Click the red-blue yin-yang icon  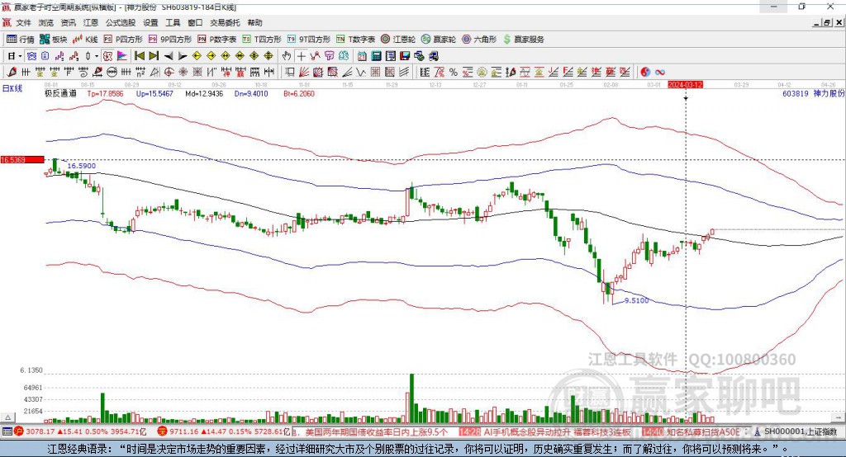point(645,73)
